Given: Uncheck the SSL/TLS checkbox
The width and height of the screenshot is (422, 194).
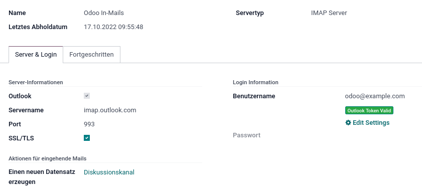Looking at the screenshot, I should coord(87,138).
